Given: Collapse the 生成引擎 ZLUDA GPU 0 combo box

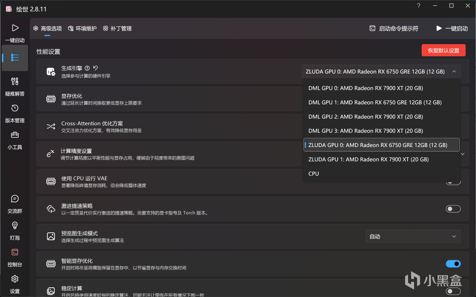Looking at the screenshot, I should 381,72.
